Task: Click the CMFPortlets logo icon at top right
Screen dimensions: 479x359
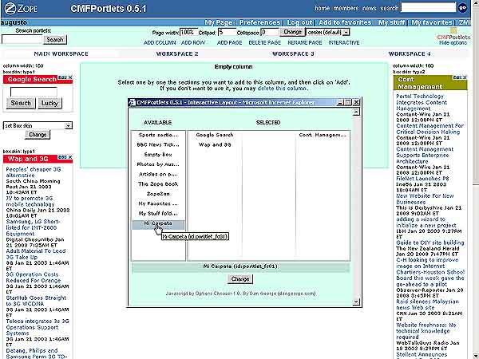Action: tap(453, 30)
